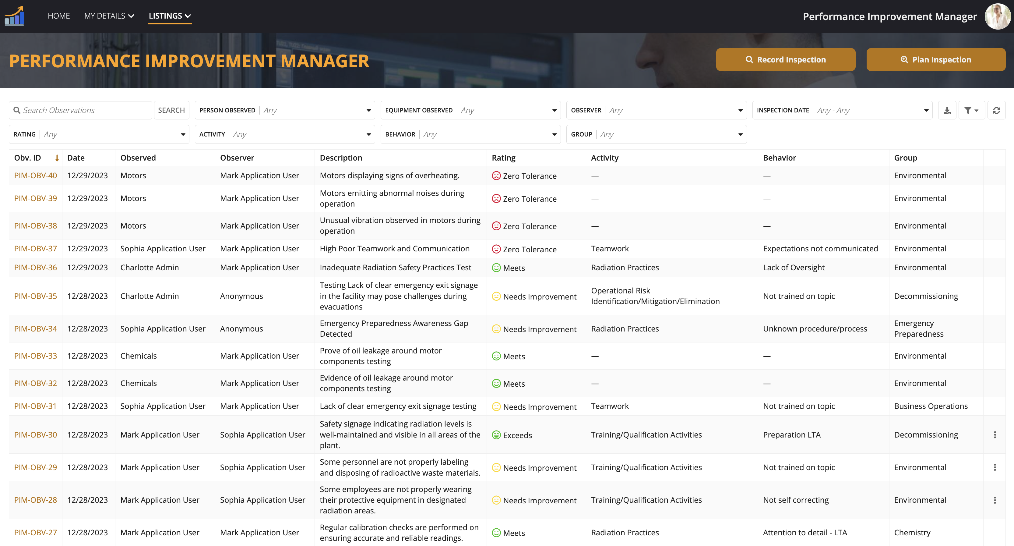Click the Search Observations input field

point(81,110)
